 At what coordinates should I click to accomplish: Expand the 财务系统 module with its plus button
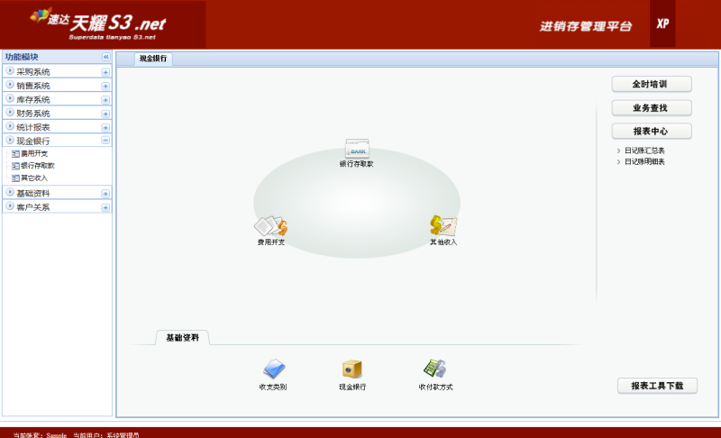click(105, 114)
